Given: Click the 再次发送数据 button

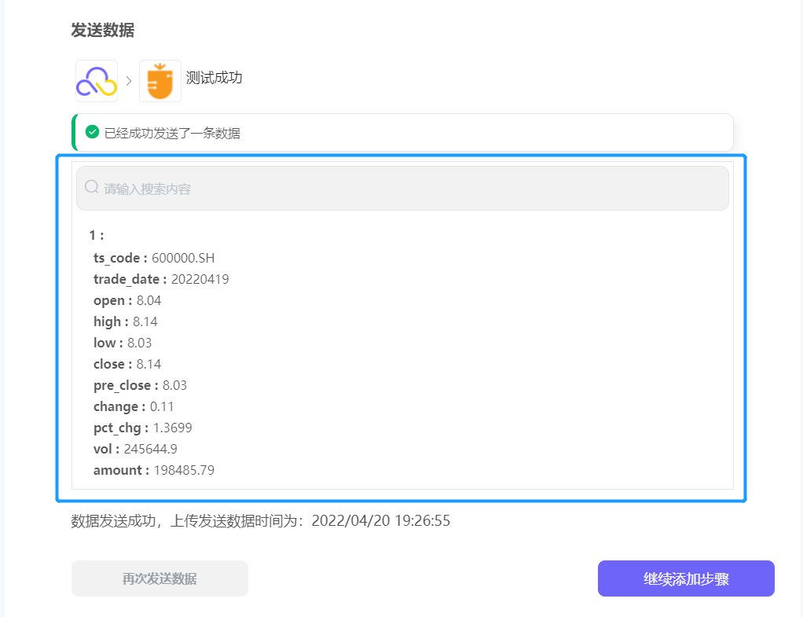Looking at the screenshot, I should 159,578.
